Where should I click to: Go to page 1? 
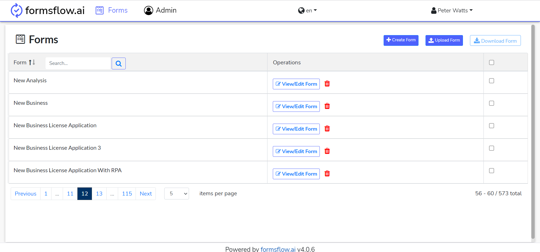coord(46,194)
